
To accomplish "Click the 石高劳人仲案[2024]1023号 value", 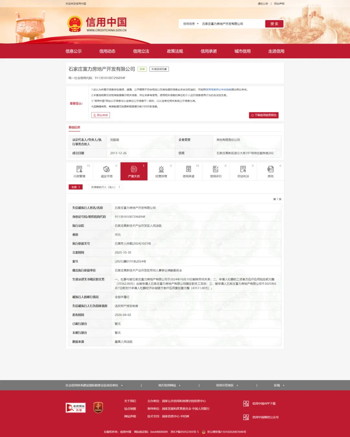I will coord(133,243).
